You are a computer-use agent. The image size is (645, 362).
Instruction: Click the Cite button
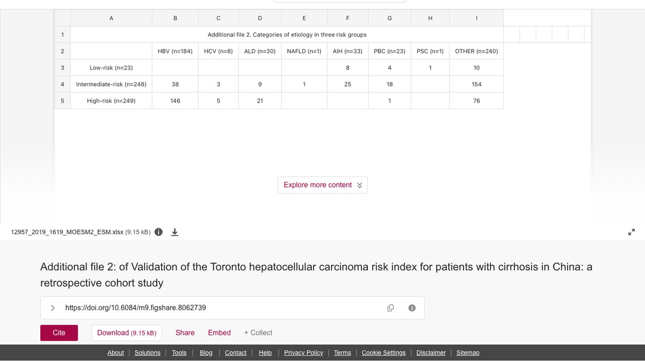59,333
